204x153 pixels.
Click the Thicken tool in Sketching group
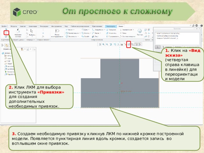111,33
